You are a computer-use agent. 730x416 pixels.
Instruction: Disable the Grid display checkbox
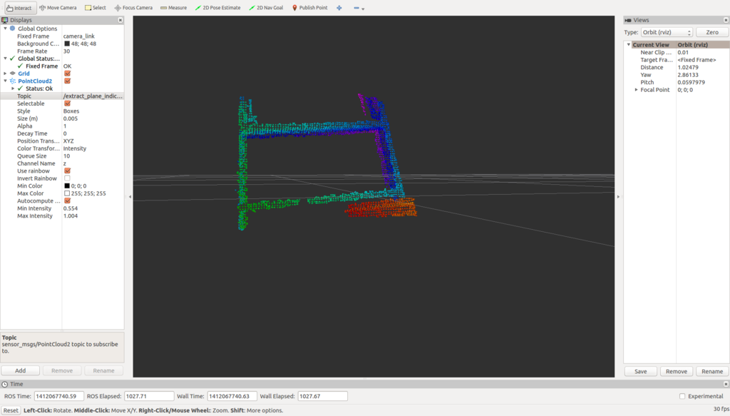click(67, 73)
